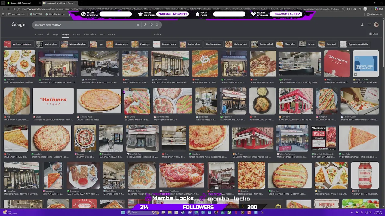Launch Microsoft Store from the taskbar
The width and height of the screenshot is (385, 216).
point(176,212)
